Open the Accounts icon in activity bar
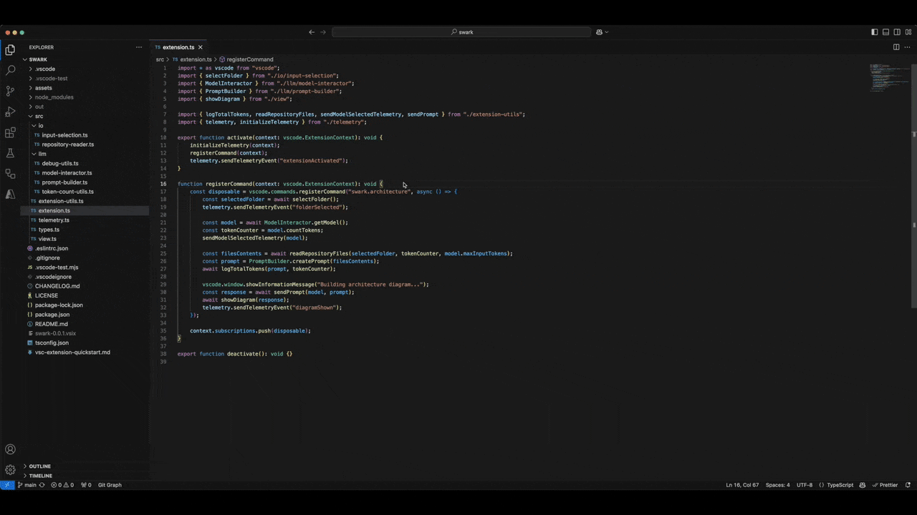Image resolution: width=917 pixels, height=515 pixels. (10, 449)
